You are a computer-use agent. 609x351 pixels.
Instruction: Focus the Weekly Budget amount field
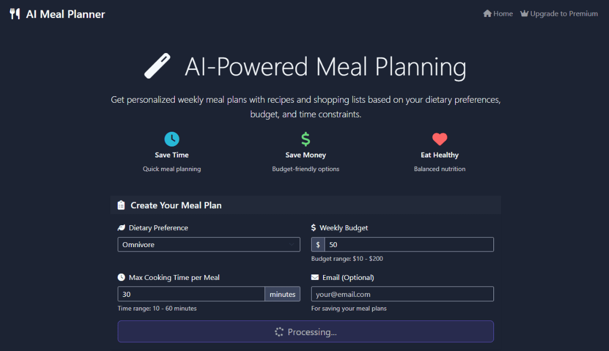tap(409, 244)
